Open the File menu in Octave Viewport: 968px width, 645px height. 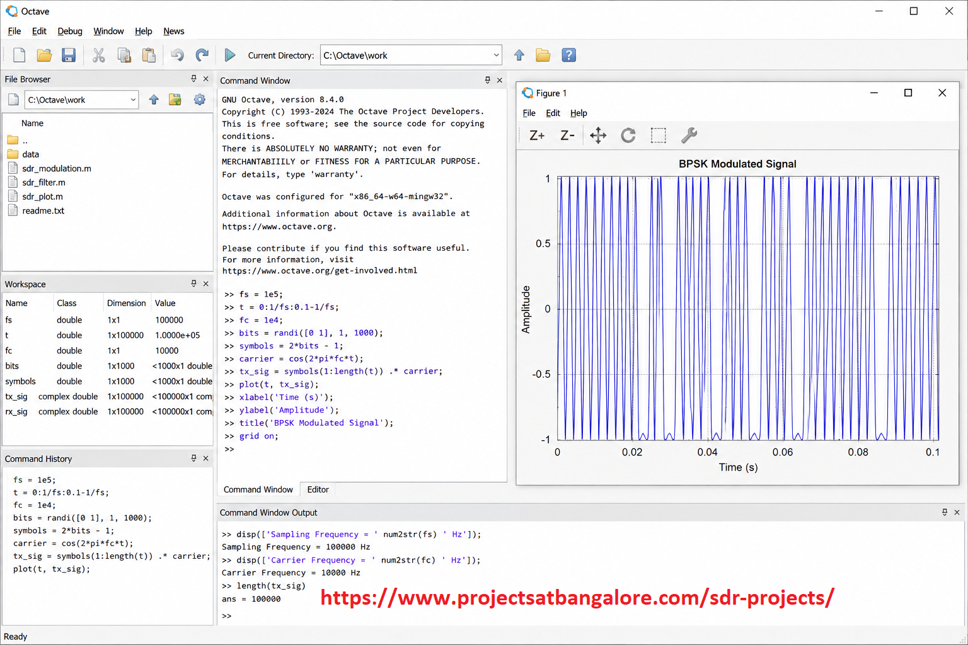tap(14, 31)
